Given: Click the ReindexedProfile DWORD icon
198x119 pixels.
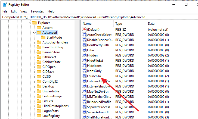Looking at the screenshot, I should (x=84, y=102).
